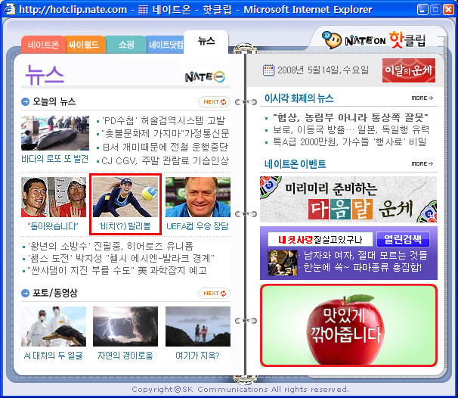Image resolution: width=458 pixels, height=398 pixels.
Task: Open the couple on cliff photo
Action: (x=198, y=326)
